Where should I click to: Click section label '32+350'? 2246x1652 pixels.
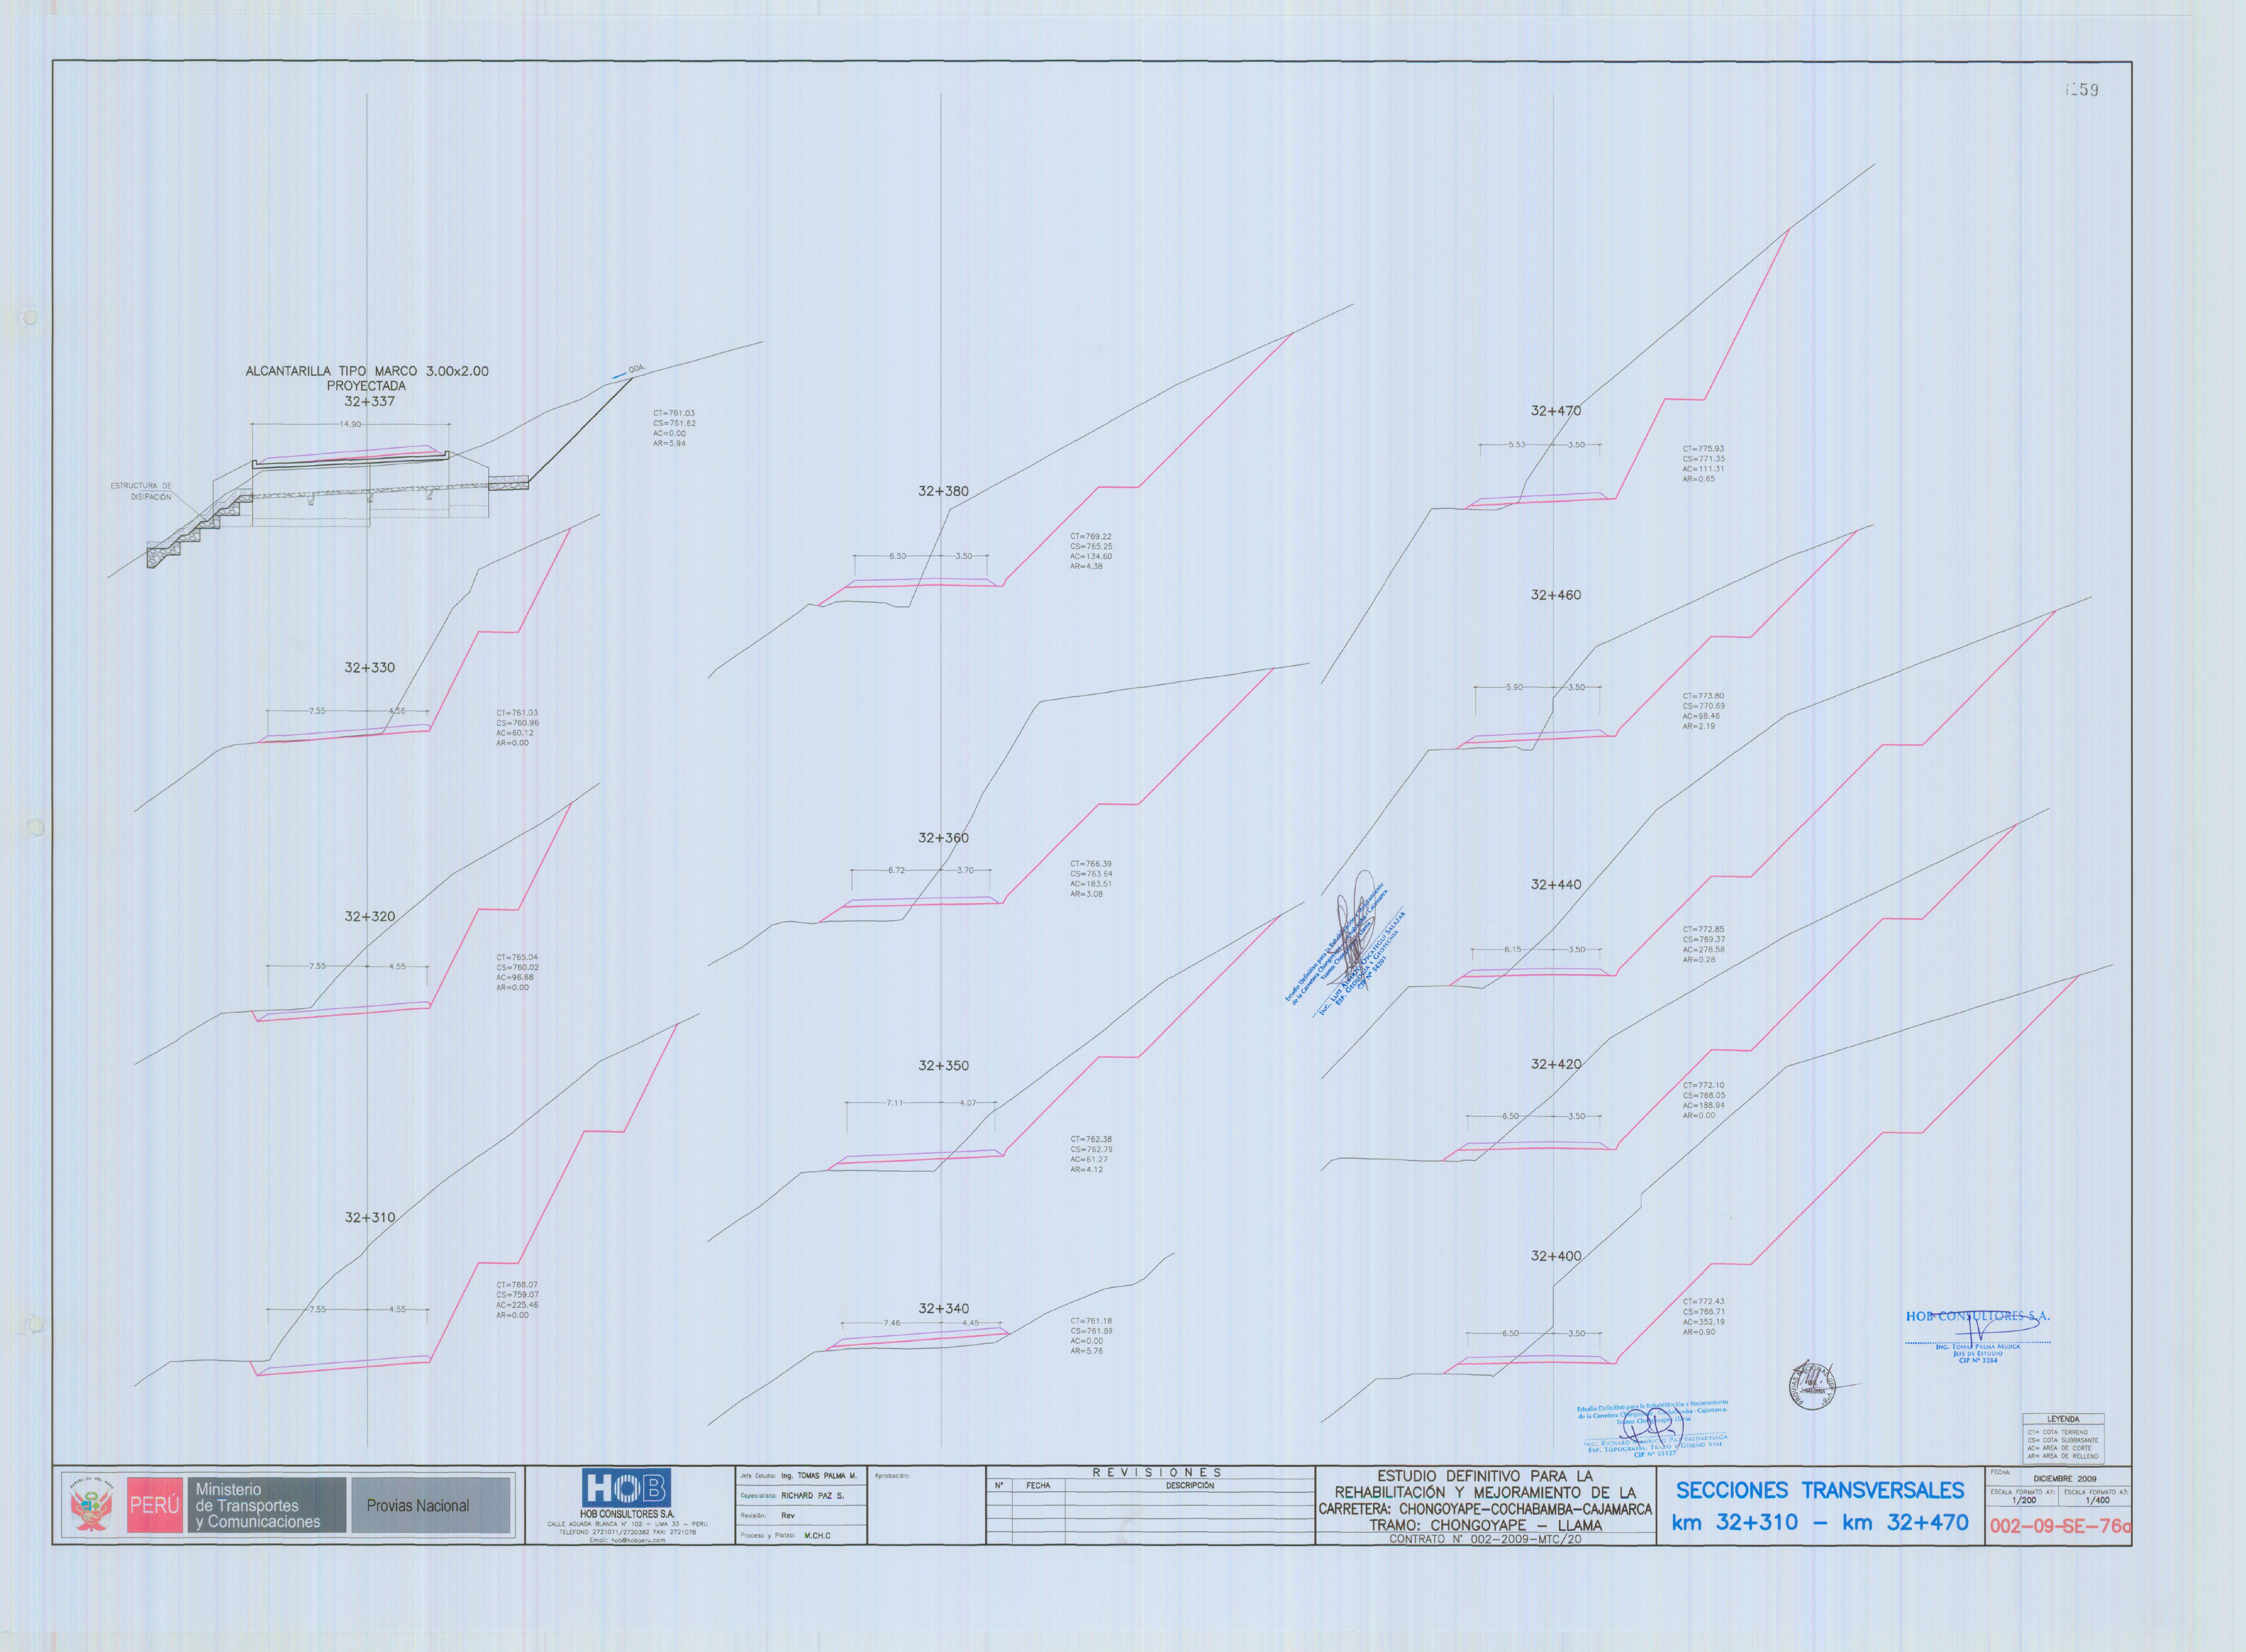pyautogui.click(x=943, y=1066)
